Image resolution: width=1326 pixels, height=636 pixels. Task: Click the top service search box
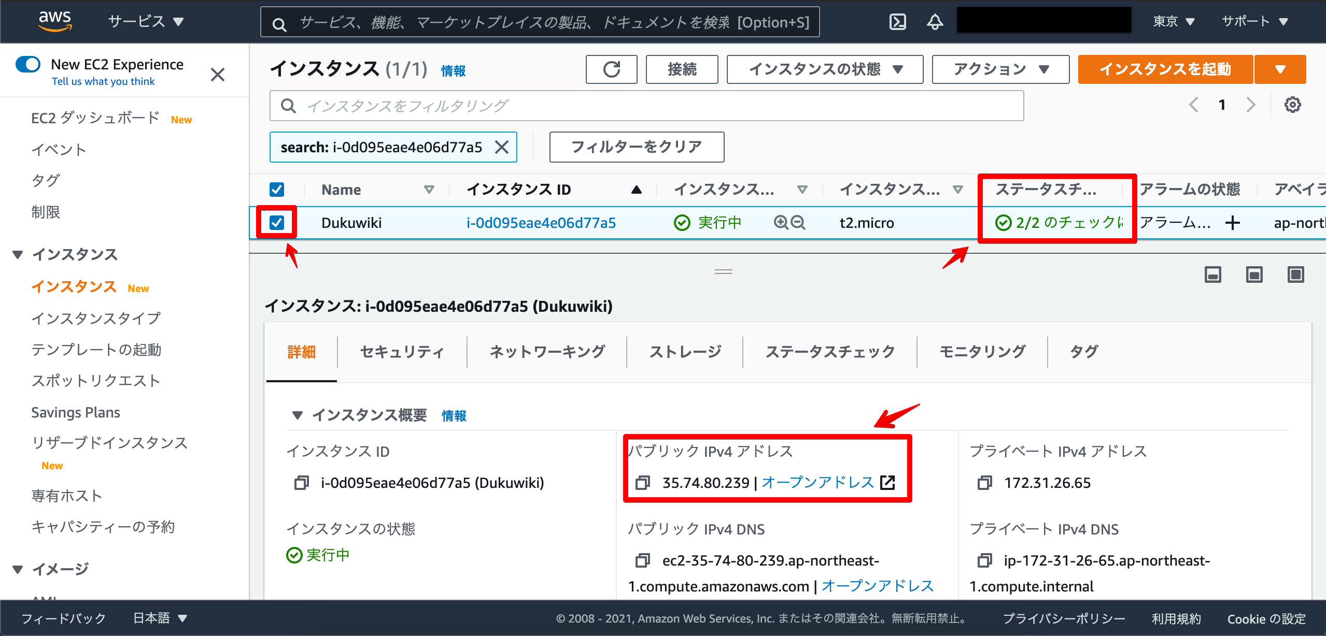(540, 22)
